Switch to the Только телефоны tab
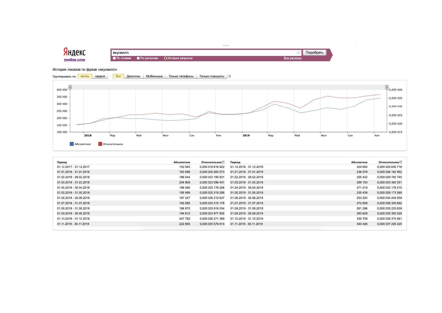 [x=181, y=76]
